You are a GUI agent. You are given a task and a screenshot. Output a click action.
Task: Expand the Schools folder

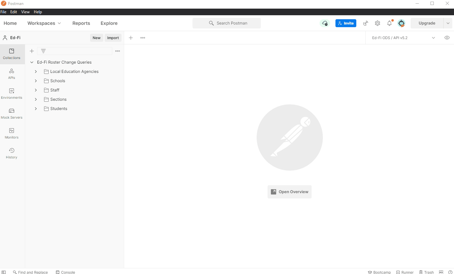click(36, 81)
